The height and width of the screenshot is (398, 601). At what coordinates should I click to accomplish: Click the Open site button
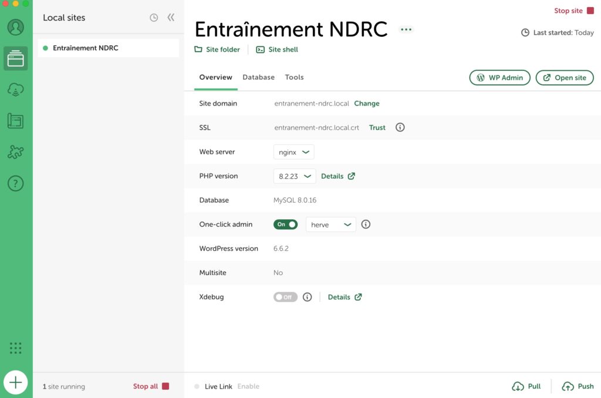click(x=565, y=78)
